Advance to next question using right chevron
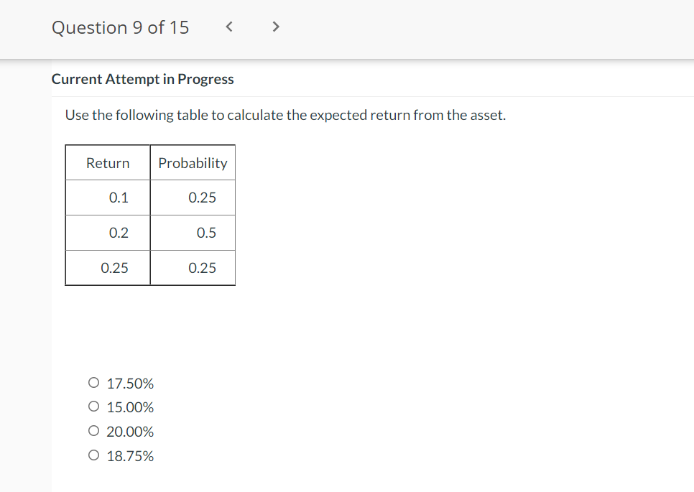The width and height of the screenshot is (694, 492). click(x=275, y=26)
